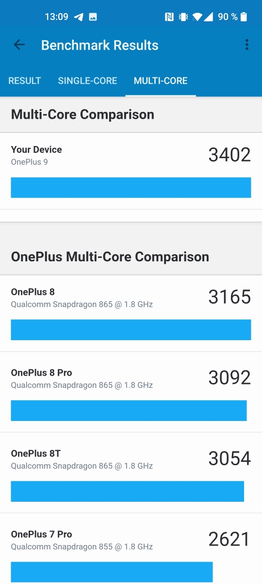Tap the Telegram notification icon
262x584 pixels.
79,17
